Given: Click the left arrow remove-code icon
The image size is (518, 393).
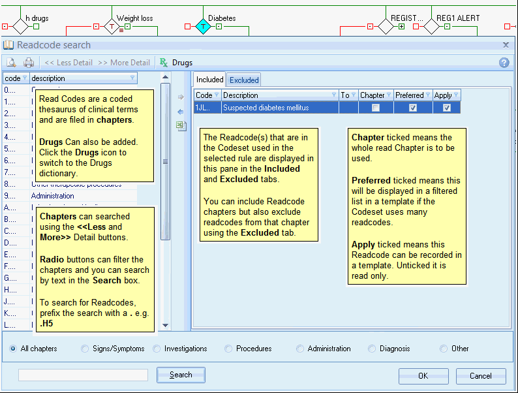Looking at the screenshot, I should click(x=181, y=112).
